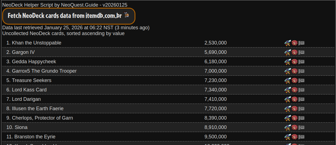Click the 8,910,000 value for Siona
The width and height of the screenshot is (336, 145).
(x=215, y=127)
